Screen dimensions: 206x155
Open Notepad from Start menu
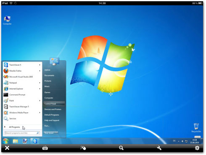click(x=22, y=83)
